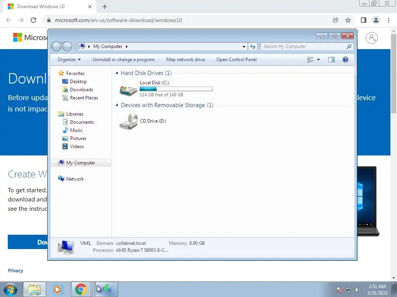
Task: Close the Download Windows 10 tab
Action: (90, 7)
